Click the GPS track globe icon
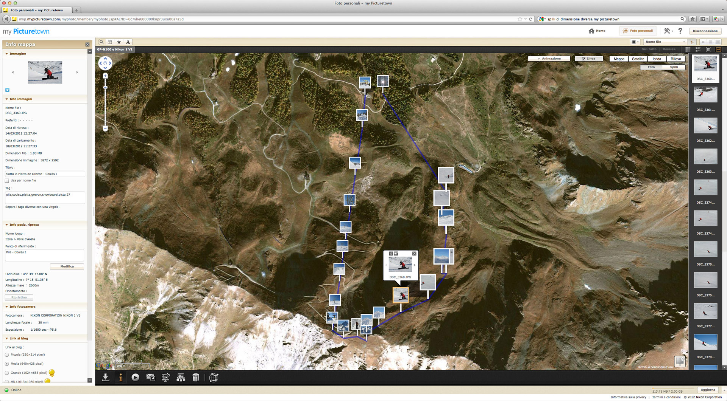 click(214, 377)
